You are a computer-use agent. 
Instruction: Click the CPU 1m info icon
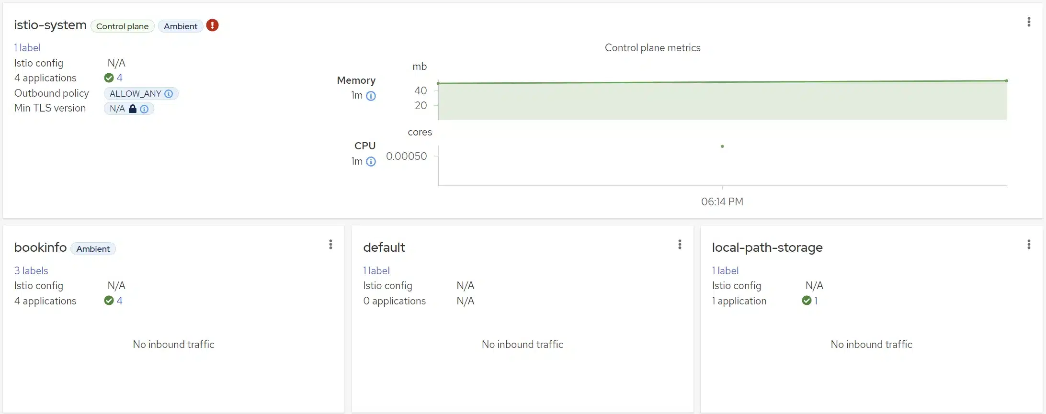(371, 162)
